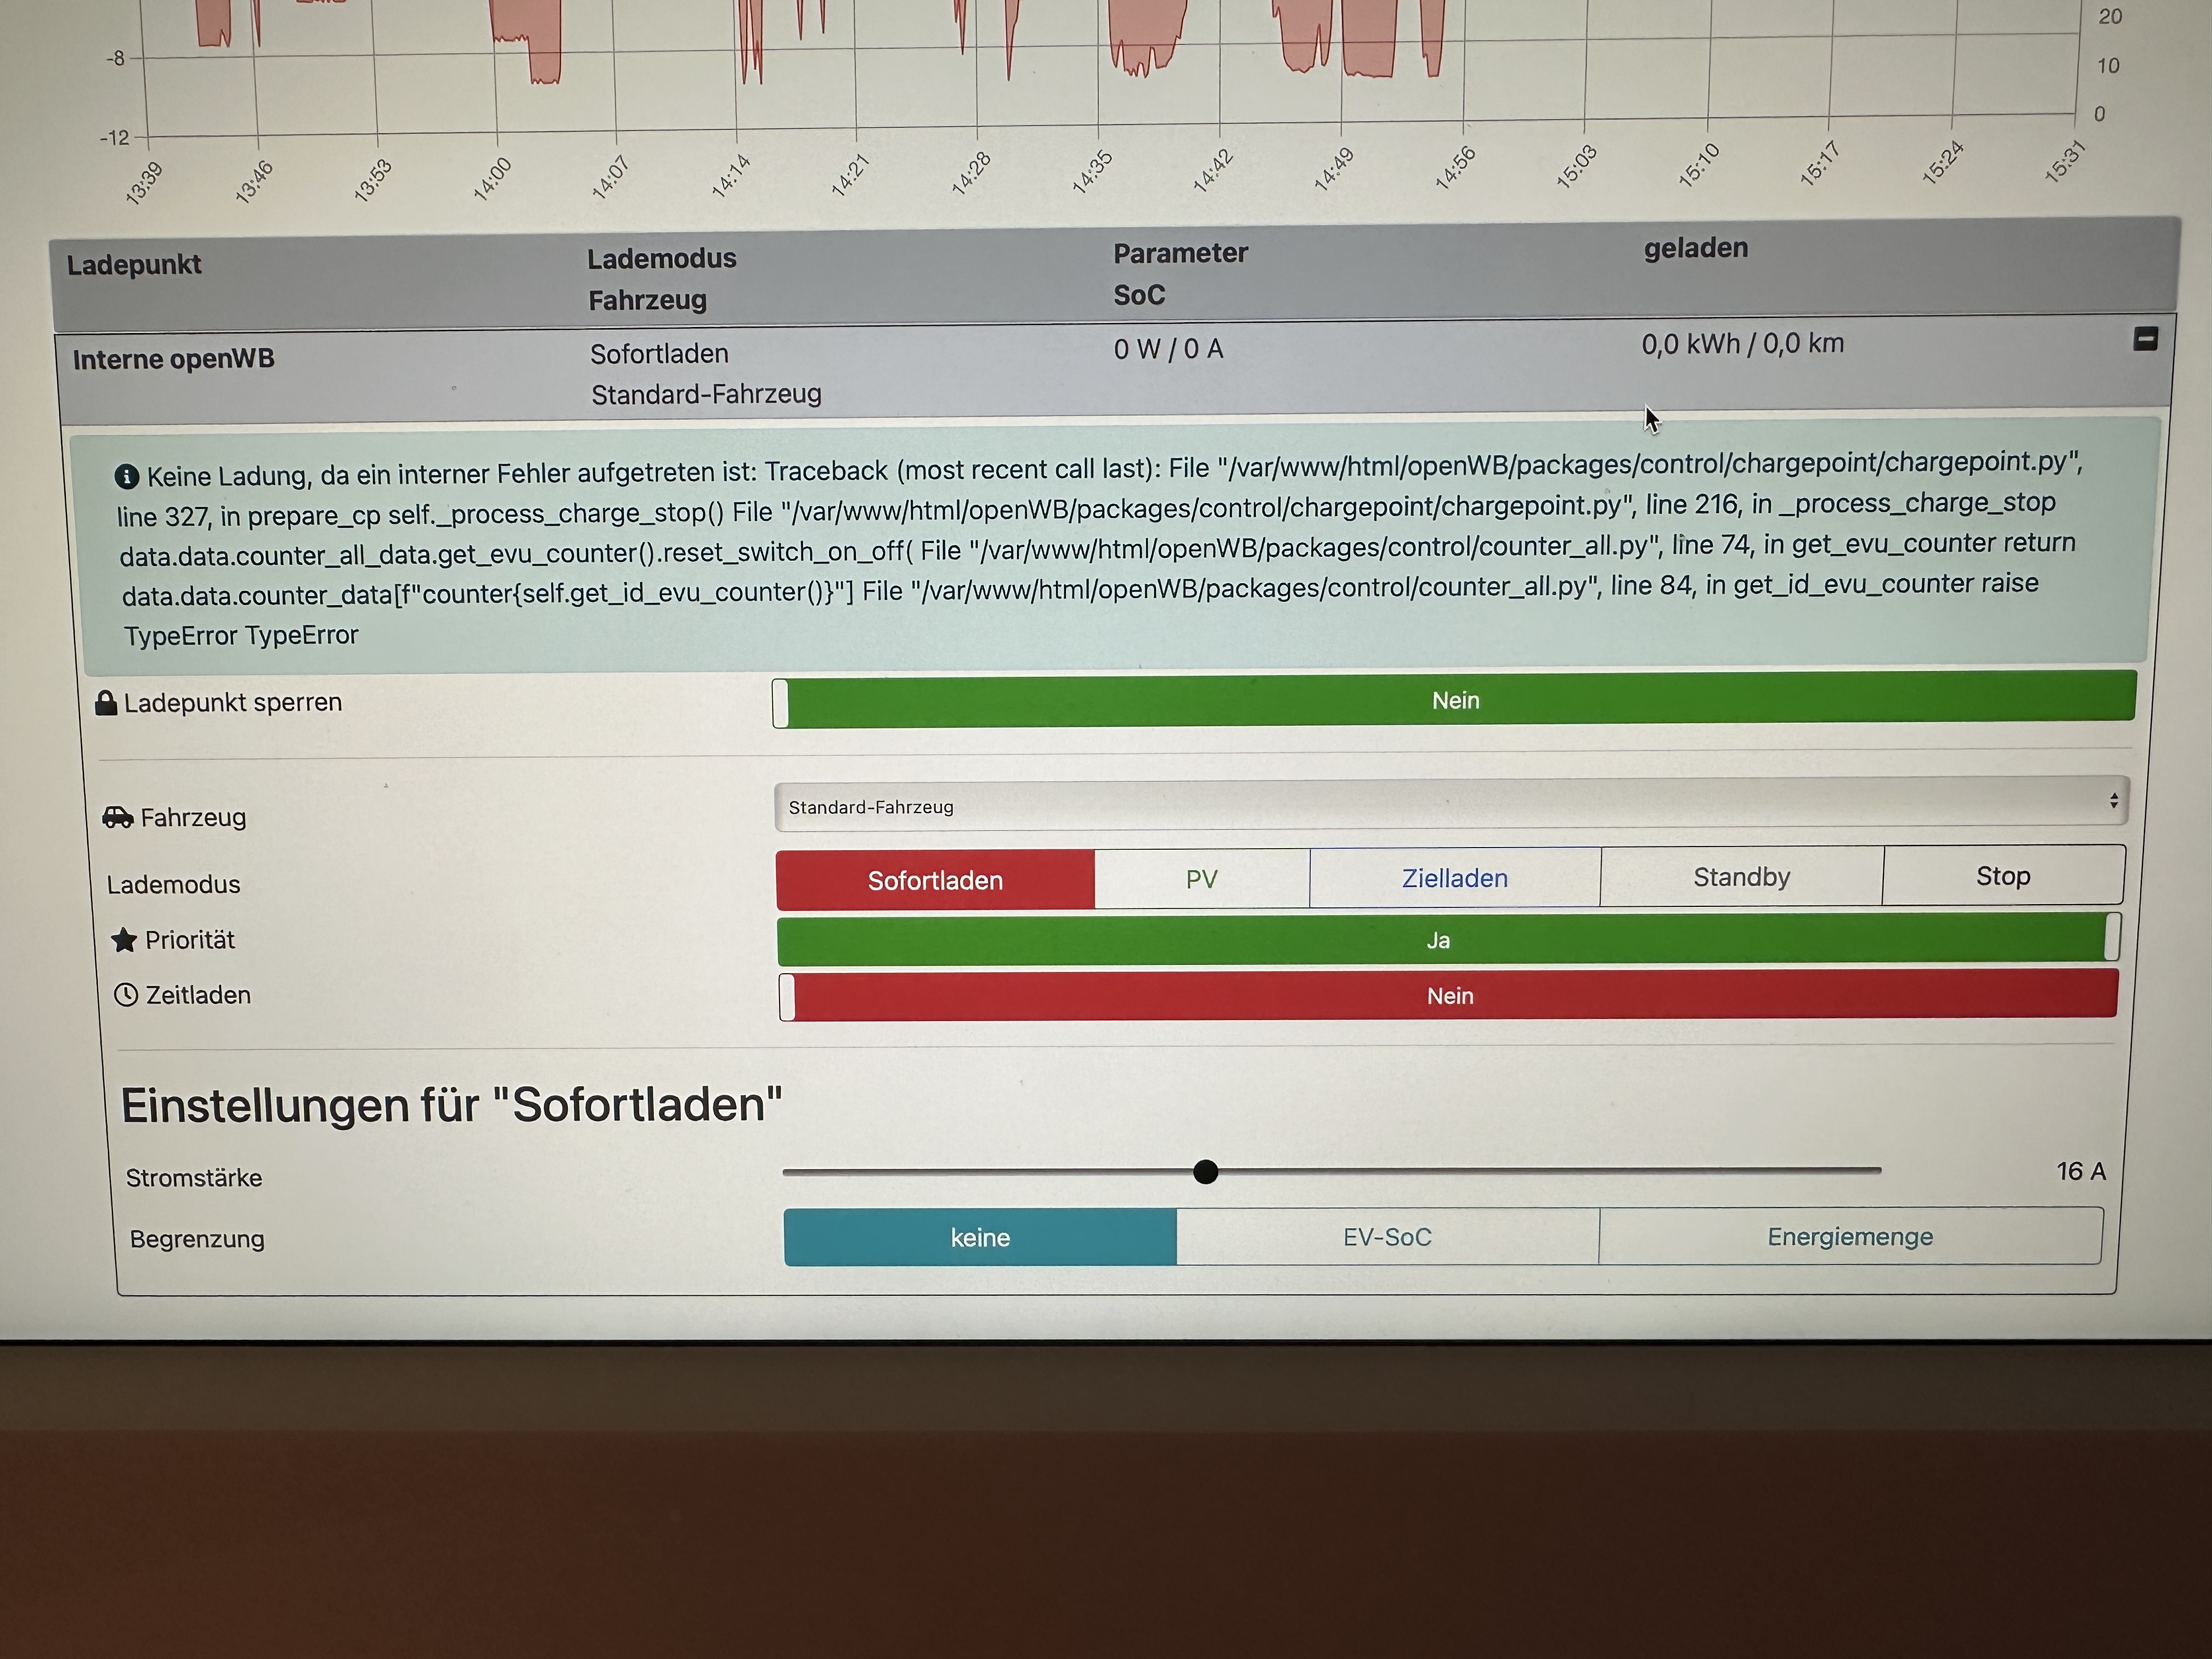Switch to Zielladen charge mode
Viewport: 2212px width, 1659px height.
tap(1454, 878)
